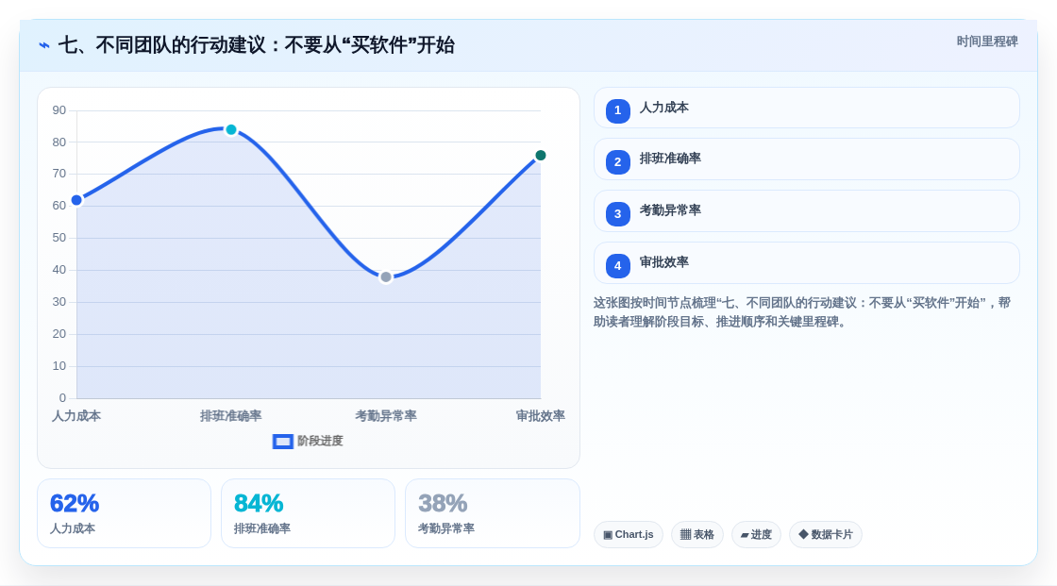1057x586 pixels.
Task: Click the x-axis label 人力成本
Action: pyautogui.click(x=76, y=416)
